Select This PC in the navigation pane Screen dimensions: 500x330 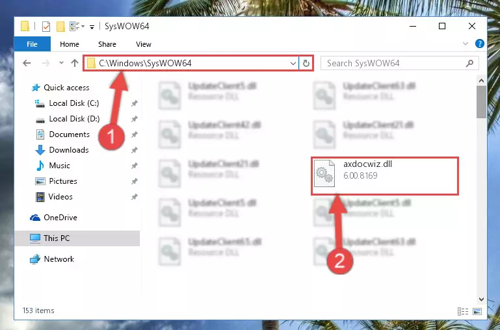(77, 238)
